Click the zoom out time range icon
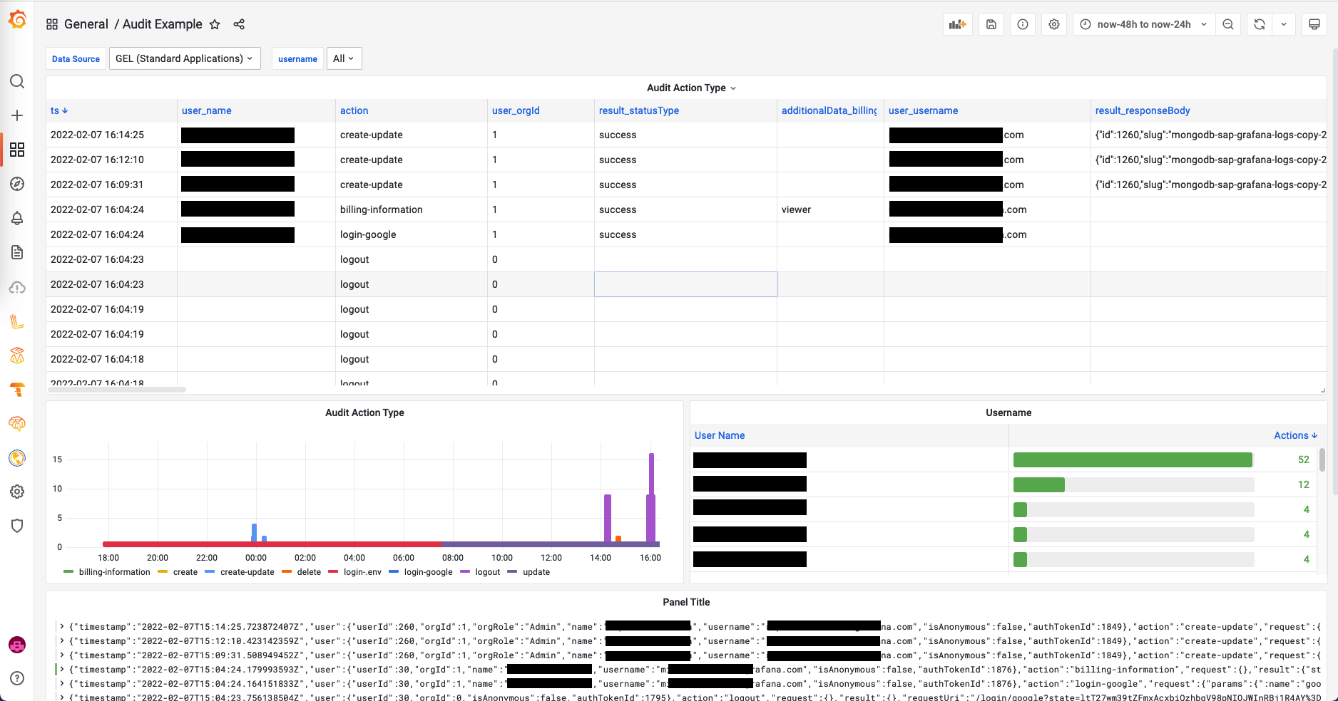 (1228, 24)
